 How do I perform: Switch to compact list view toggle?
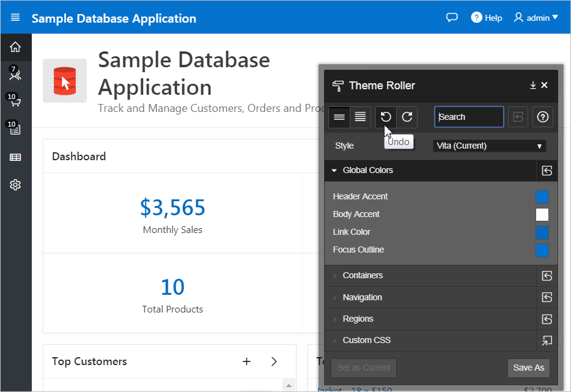(339, 117)
